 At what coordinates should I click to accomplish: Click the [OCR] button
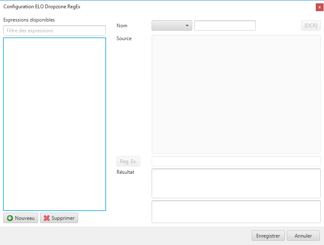[x=311, y=26]
